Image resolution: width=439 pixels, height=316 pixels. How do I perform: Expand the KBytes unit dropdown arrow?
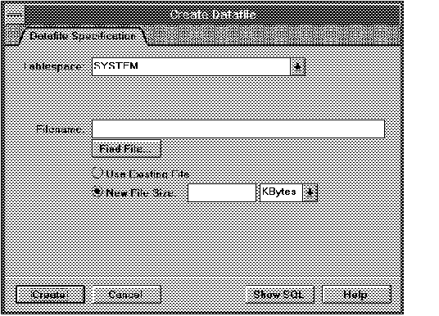[x=310, y=192]
